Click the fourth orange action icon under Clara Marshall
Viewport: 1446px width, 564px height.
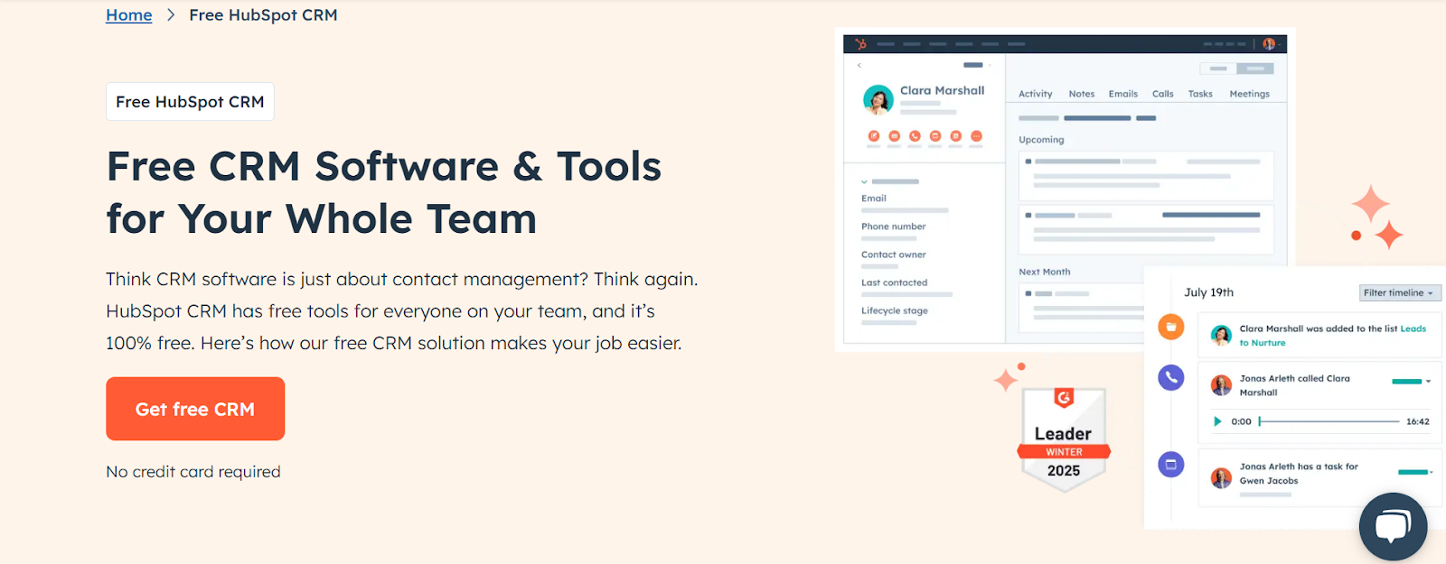click(935, 136)
